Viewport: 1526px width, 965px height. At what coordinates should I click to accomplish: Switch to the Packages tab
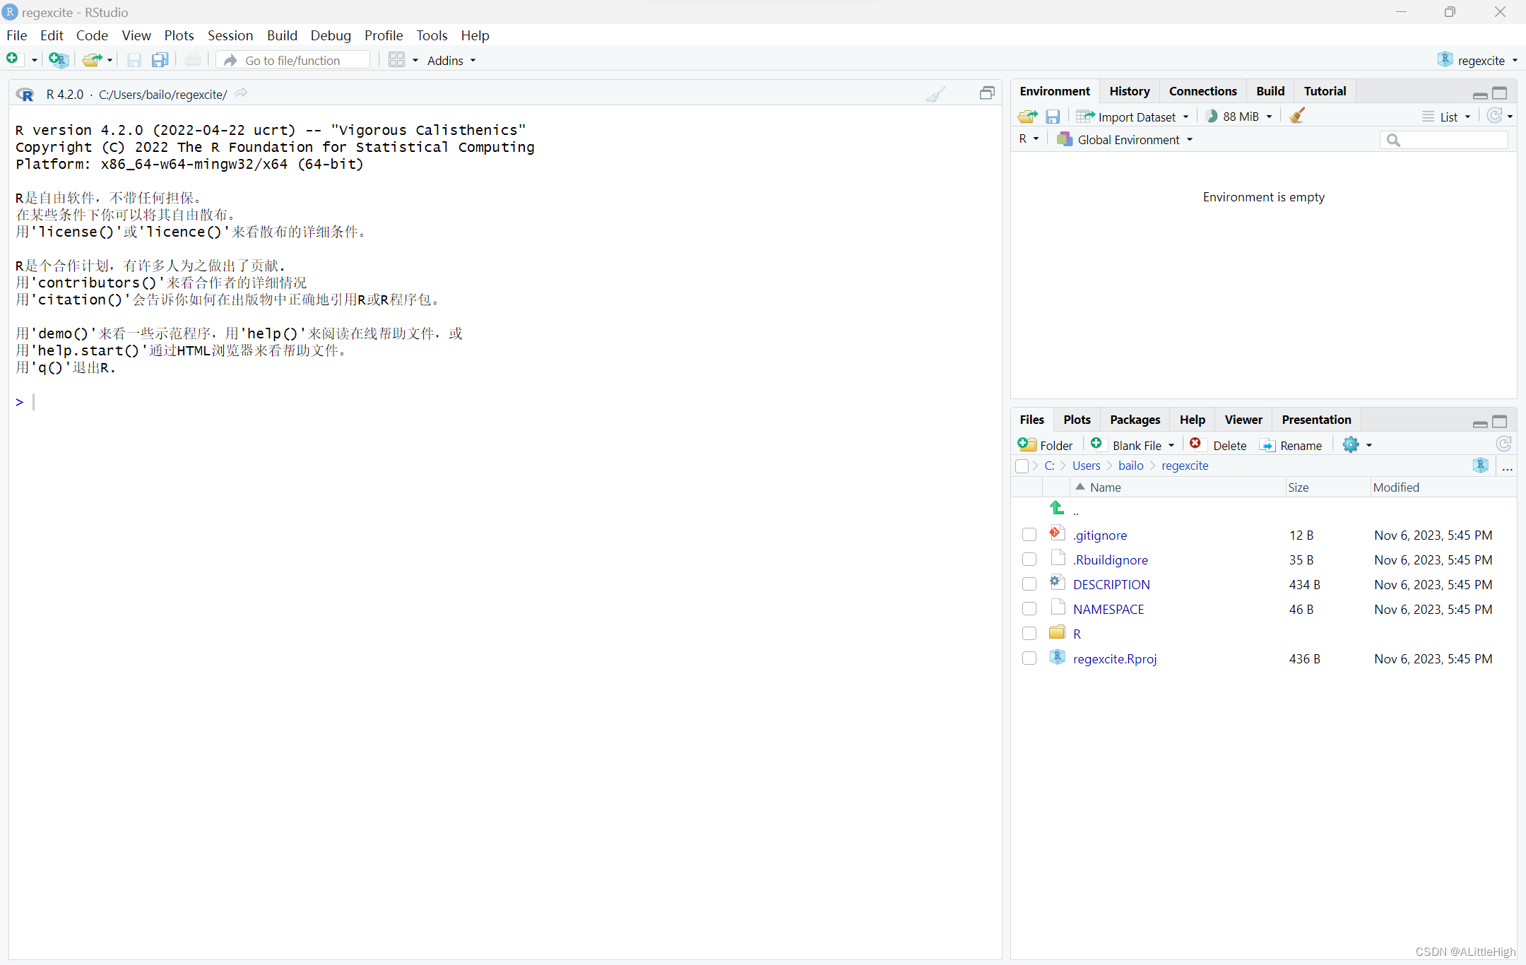click(x=1135, y=420)
